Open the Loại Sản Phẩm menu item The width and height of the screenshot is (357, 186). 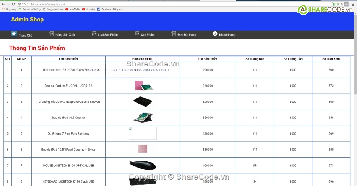[108, 35]
